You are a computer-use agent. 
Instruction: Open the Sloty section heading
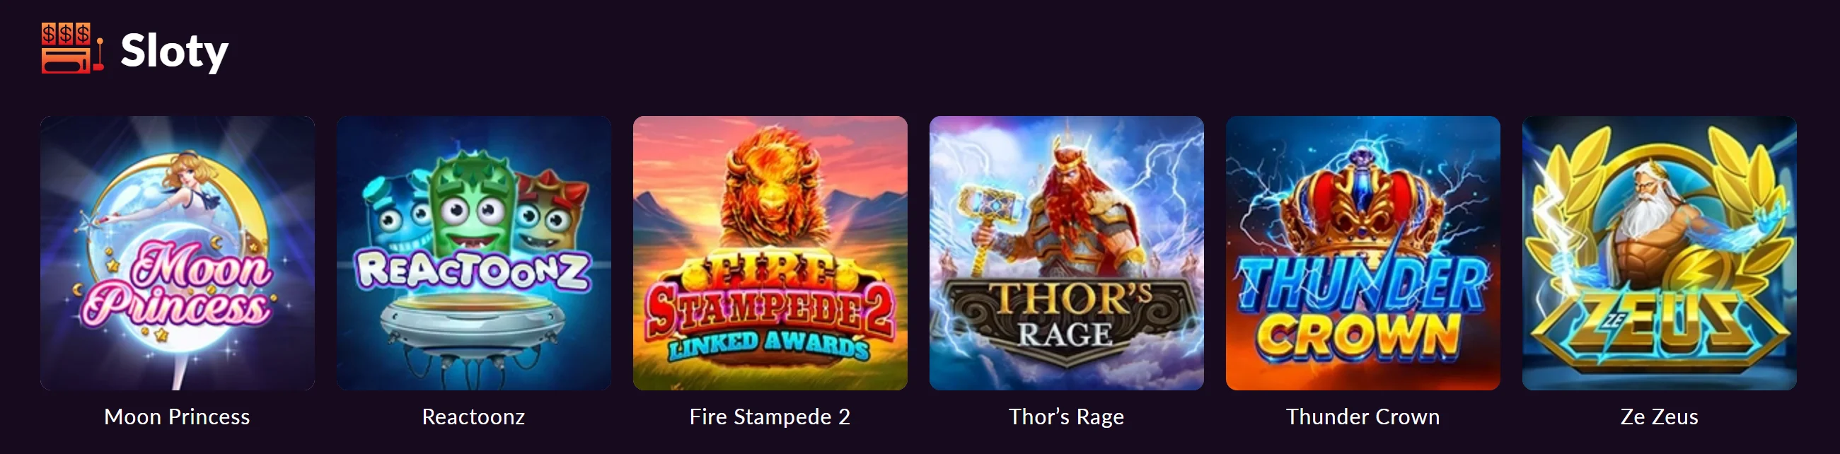point(174,52)
